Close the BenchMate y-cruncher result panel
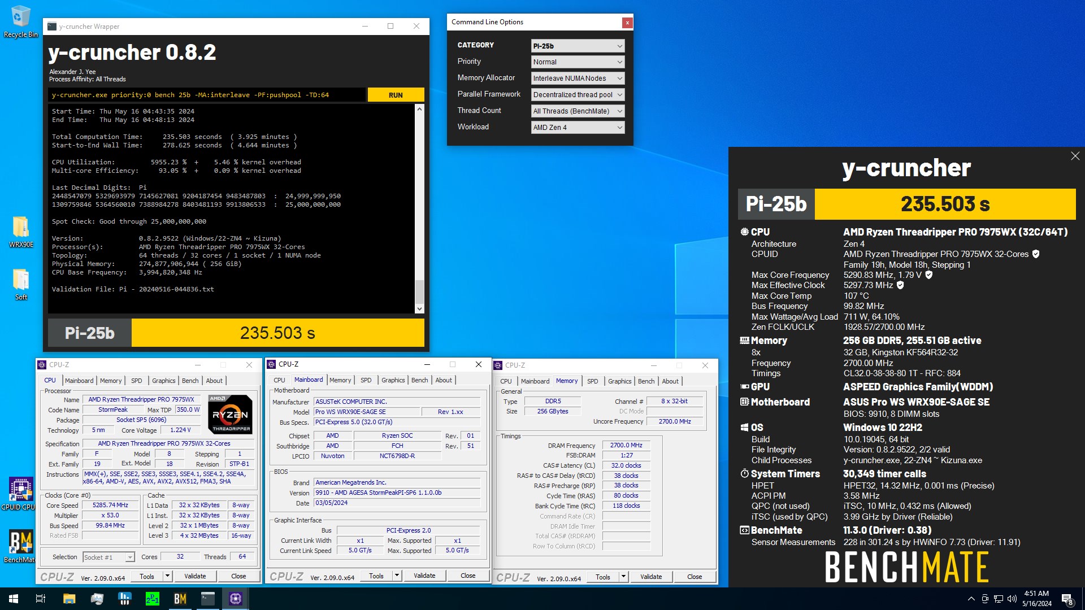This screenshot has height=610, width=1085. 1075,156
